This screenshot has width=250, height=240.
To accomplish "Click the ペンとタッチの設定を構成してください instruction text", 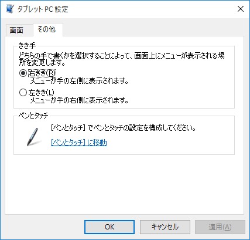I will 123,128.
